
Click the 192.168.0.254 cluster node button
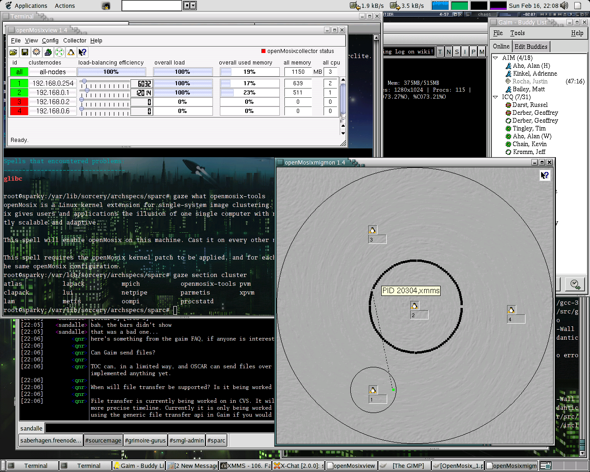point(53,83)
